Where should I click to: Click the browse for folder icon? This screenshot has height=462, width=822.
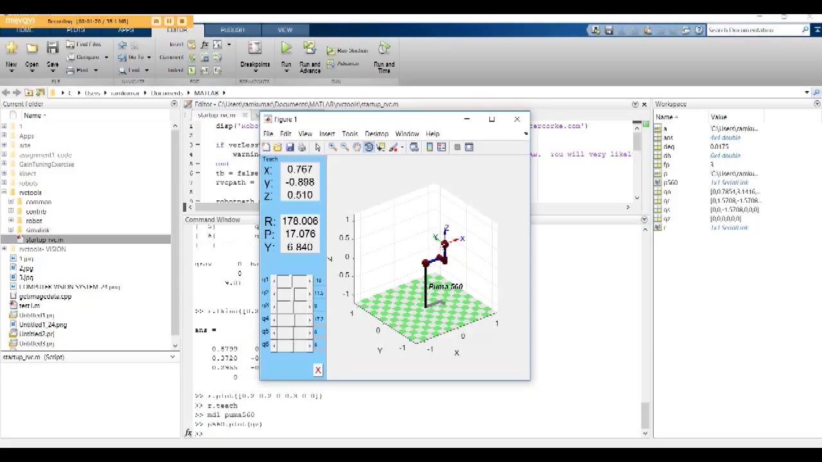point(40,93)
